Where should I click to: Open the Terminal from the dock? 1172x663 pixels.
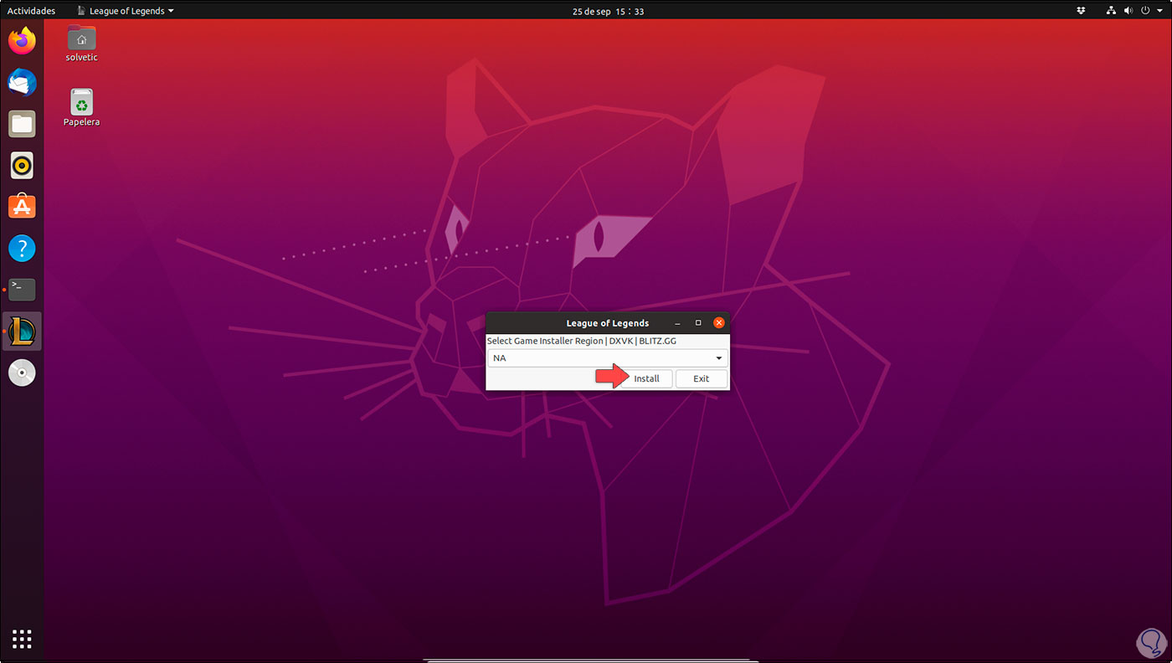pyautogui.click(x=23, y=290)
